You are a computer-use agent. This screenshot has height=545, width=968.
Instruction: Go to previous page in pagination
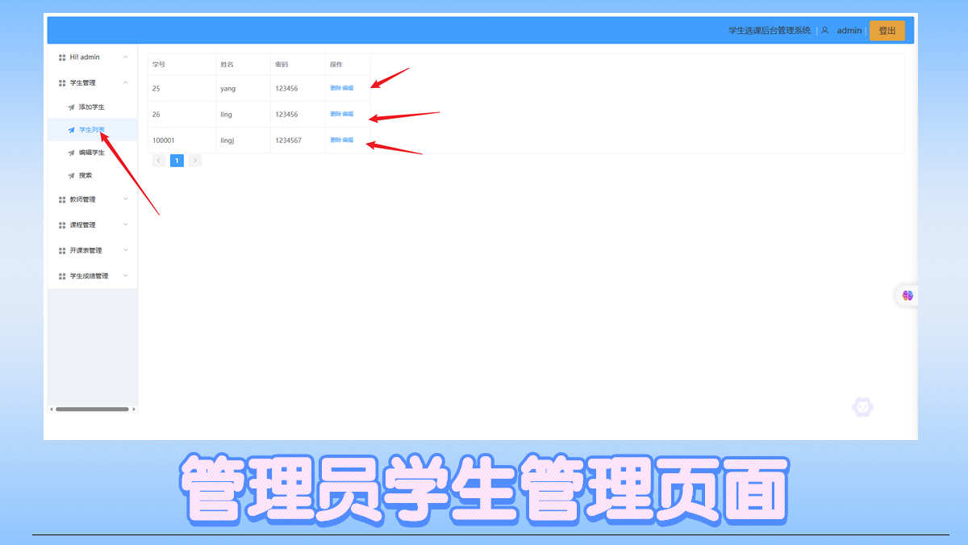[159, 161]
